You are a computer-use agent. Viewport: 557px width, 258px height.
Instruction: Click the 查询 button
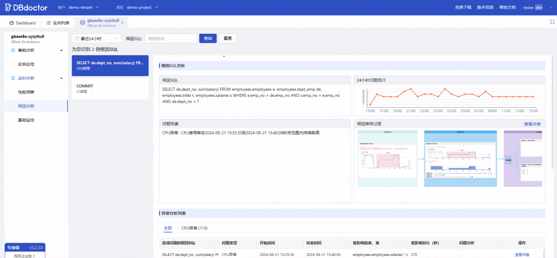click(208, 38)
